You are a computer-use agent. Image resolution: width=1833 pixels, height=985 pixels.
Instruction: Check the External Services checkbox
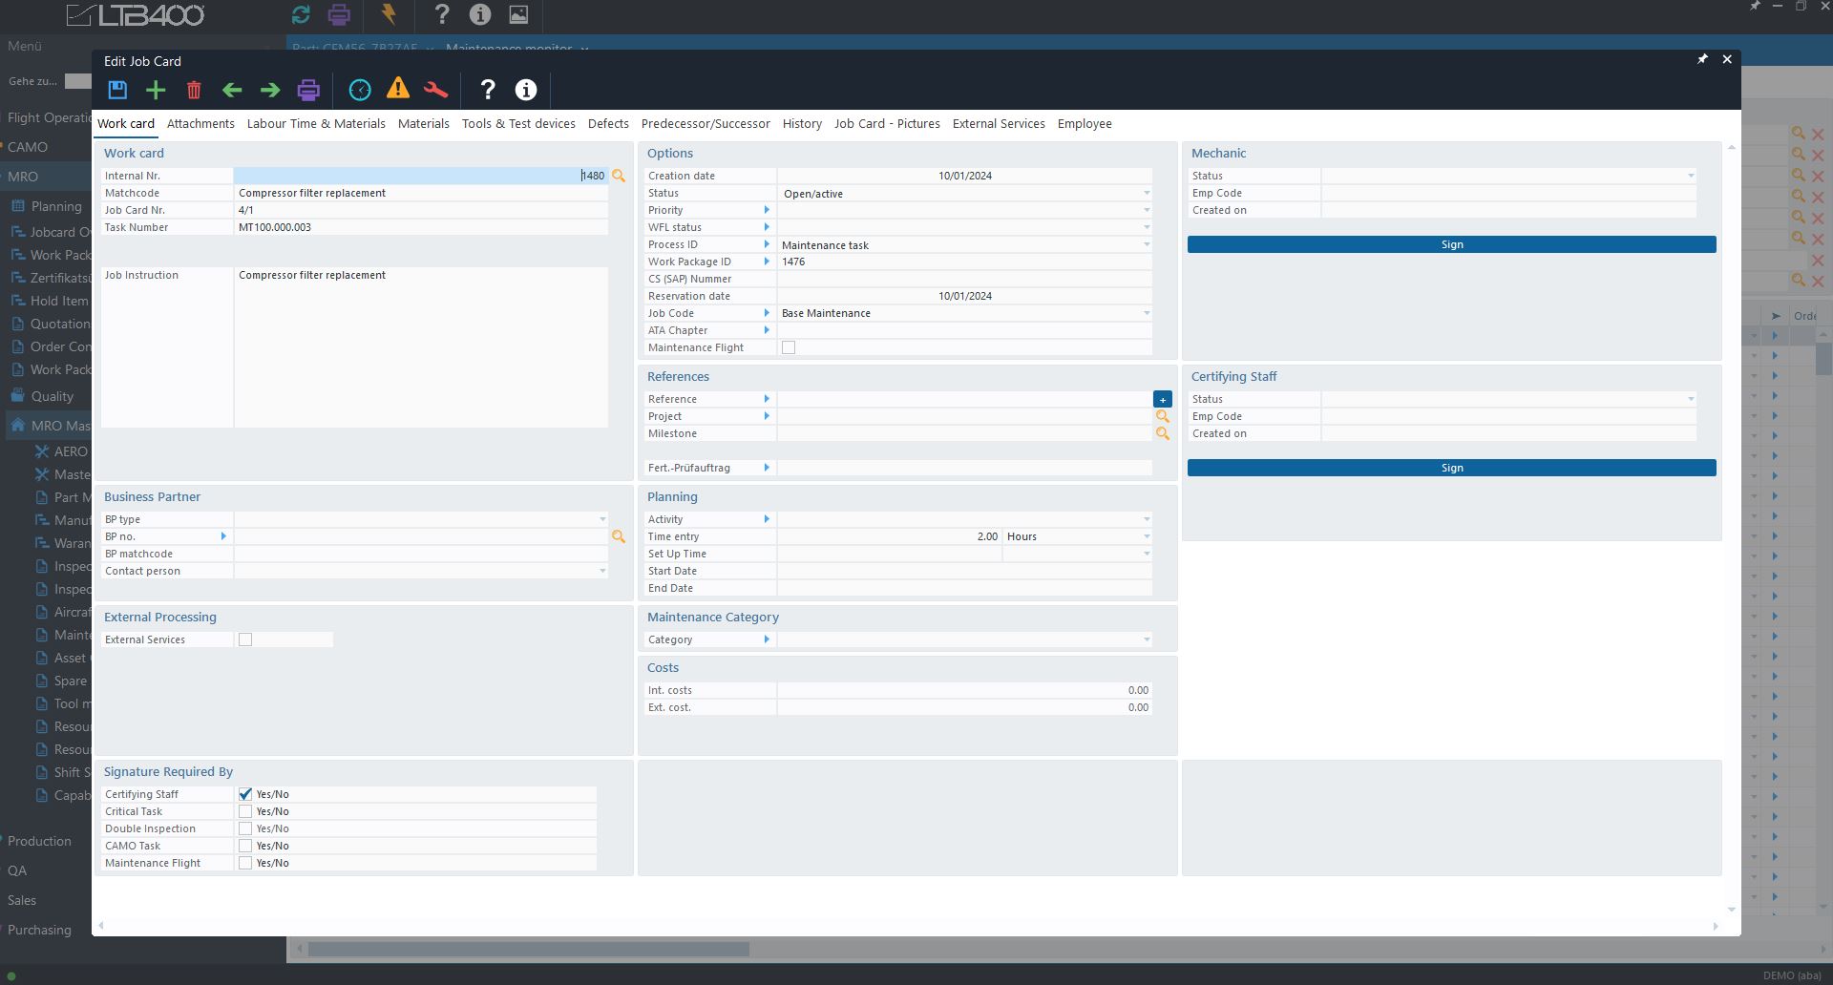point(245,639)
